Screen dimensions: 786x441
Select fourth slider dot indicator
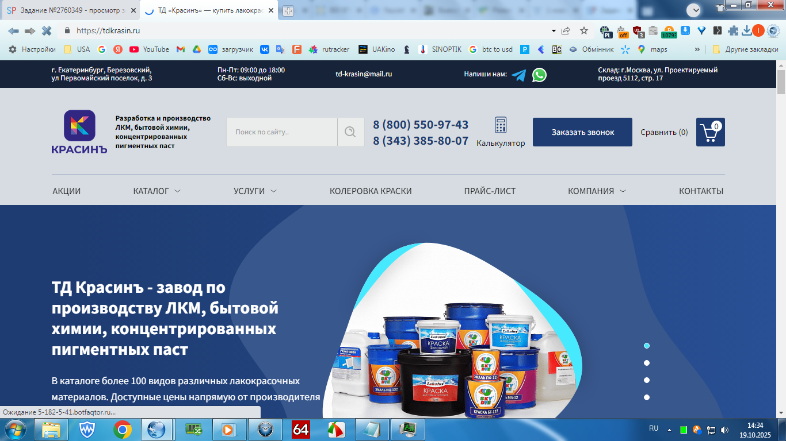point(647,397)
